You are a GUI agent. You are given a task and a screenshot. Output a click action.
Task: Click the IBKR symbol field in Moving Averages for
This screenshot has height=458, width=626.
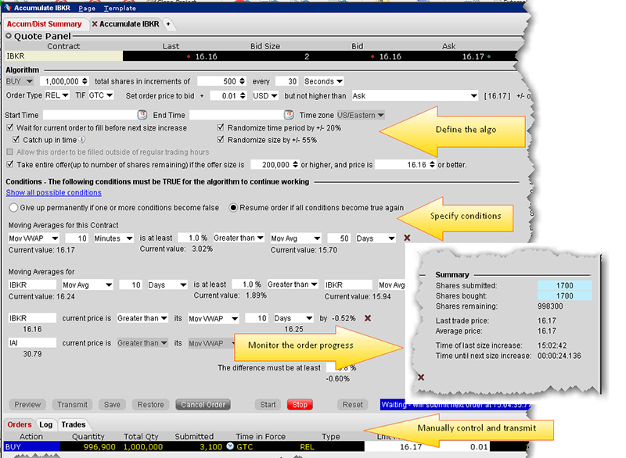(32, 284)
